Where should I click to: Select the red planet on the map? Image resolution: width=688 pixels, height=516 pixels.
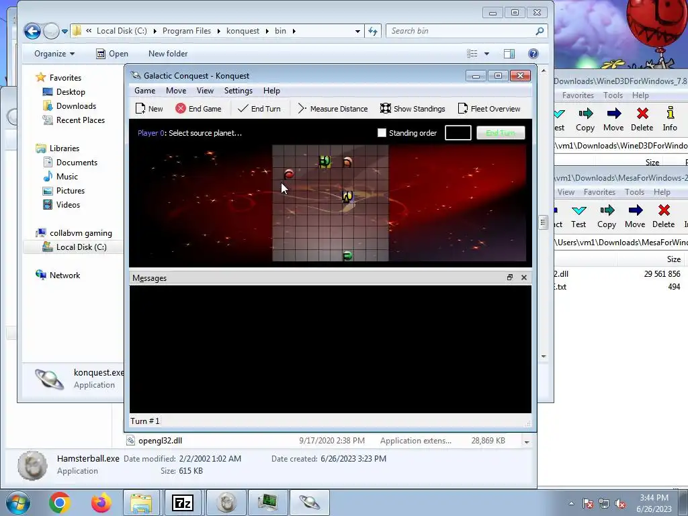click(289, 174)
